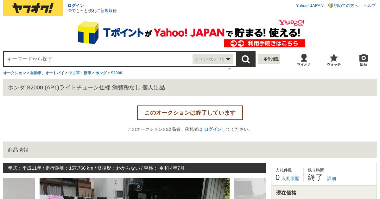Click the ヤフオク! logo
This screenshot has height=199, width=380.
[x=33, y=8]
